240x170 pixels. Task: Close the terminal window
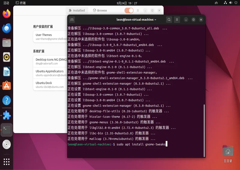[201, 20]
